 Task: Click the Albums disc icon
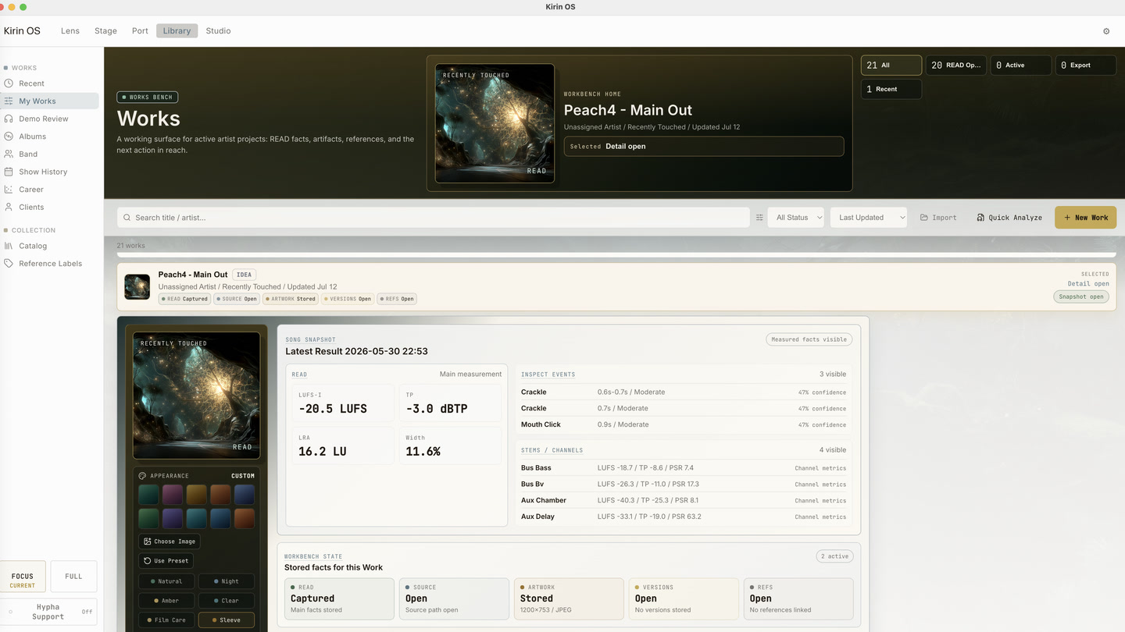coord(9,137)
